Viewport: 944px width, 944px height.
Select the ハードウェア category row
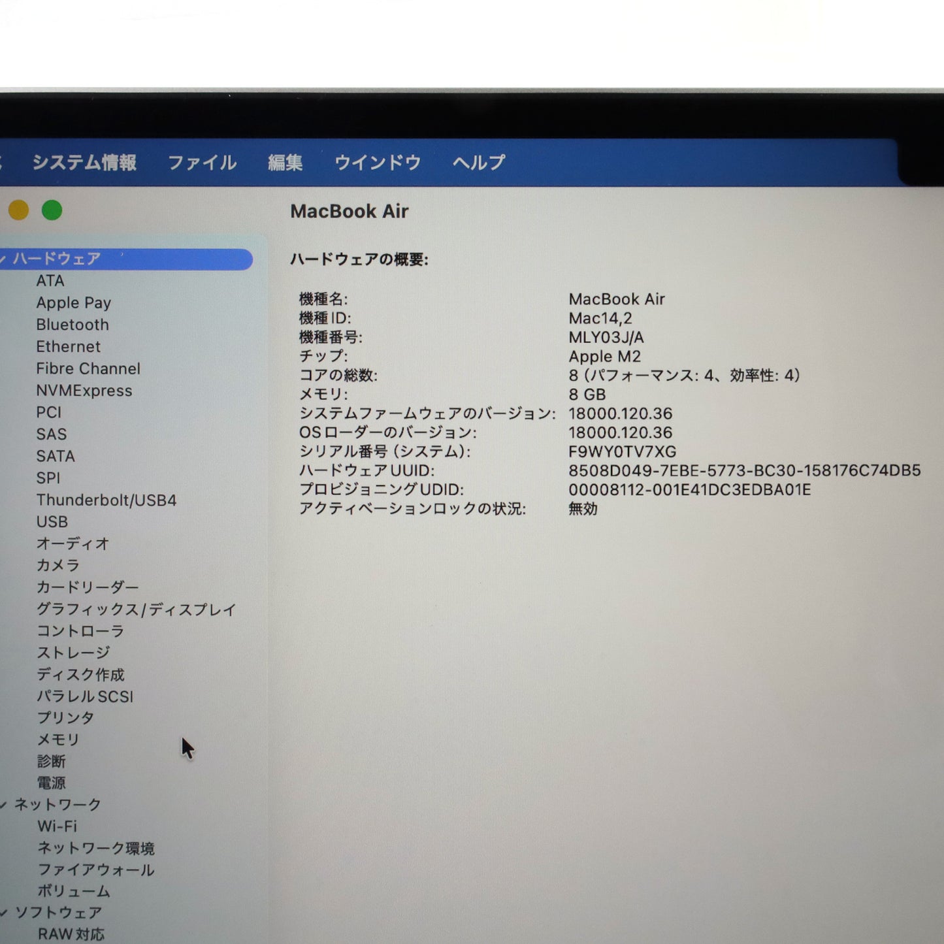coord(126,259)
